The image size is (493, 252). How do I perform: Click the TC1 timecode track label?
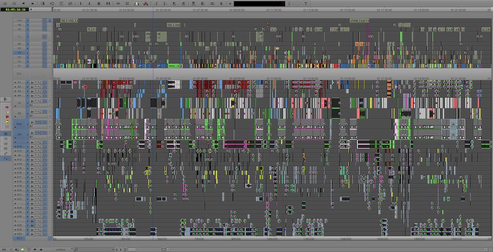(x=19, y=74)
